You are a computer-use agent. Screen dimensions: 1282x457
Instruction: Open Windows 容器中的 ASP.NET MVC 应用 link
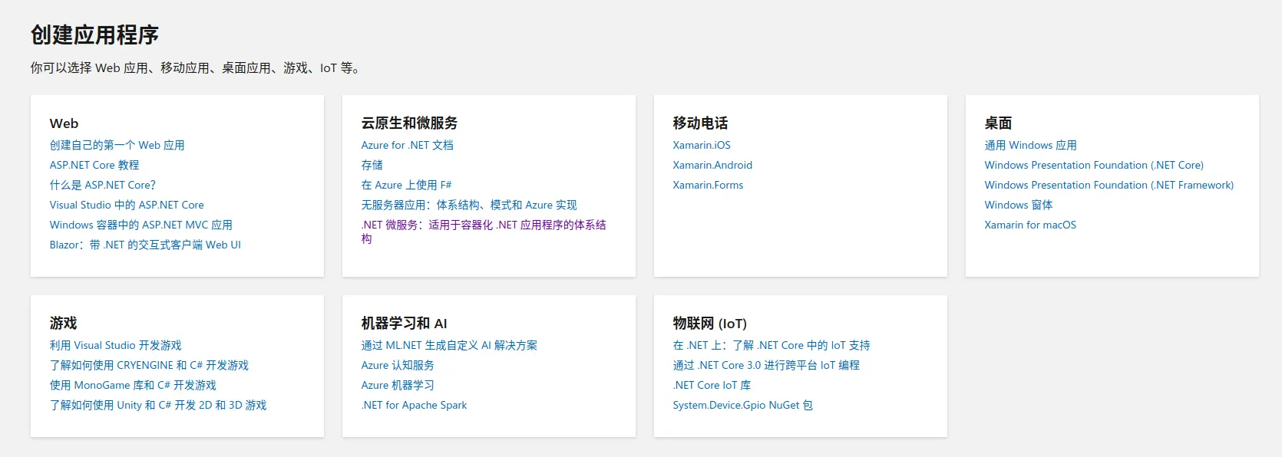coord(141,225)
